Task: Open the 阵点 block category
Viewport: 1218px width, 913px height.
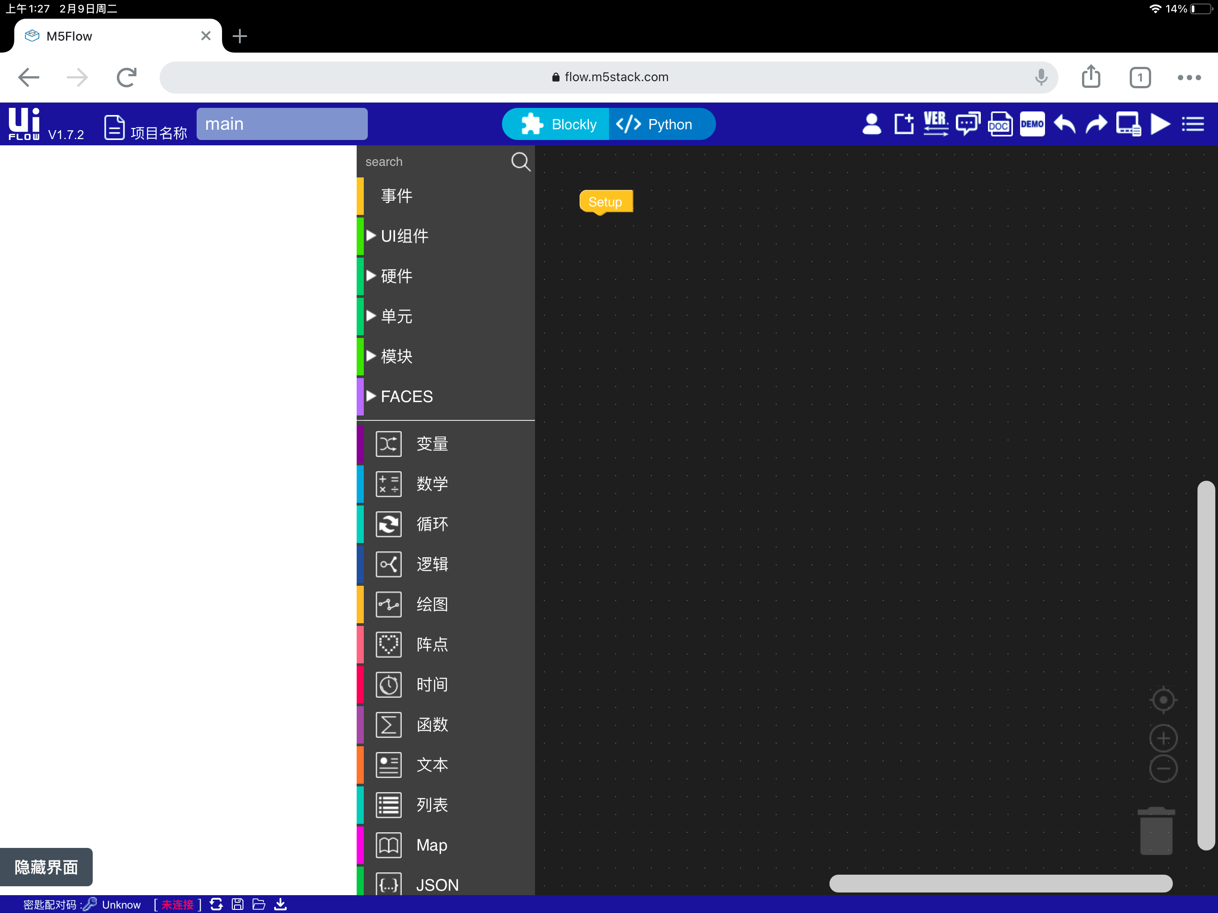Action: point(445,644)
